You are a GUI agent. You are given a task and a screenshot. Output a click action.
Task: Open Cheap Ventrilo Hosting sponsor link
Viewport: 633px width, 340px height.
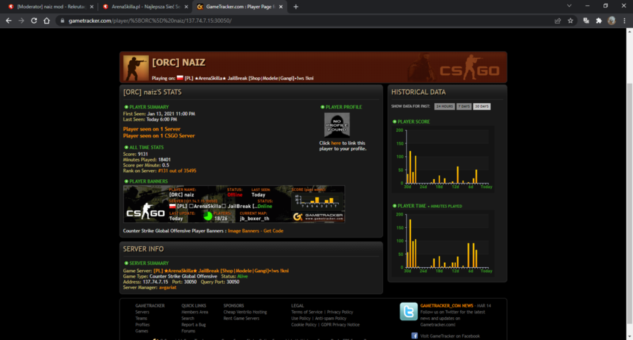click(245, 312)
